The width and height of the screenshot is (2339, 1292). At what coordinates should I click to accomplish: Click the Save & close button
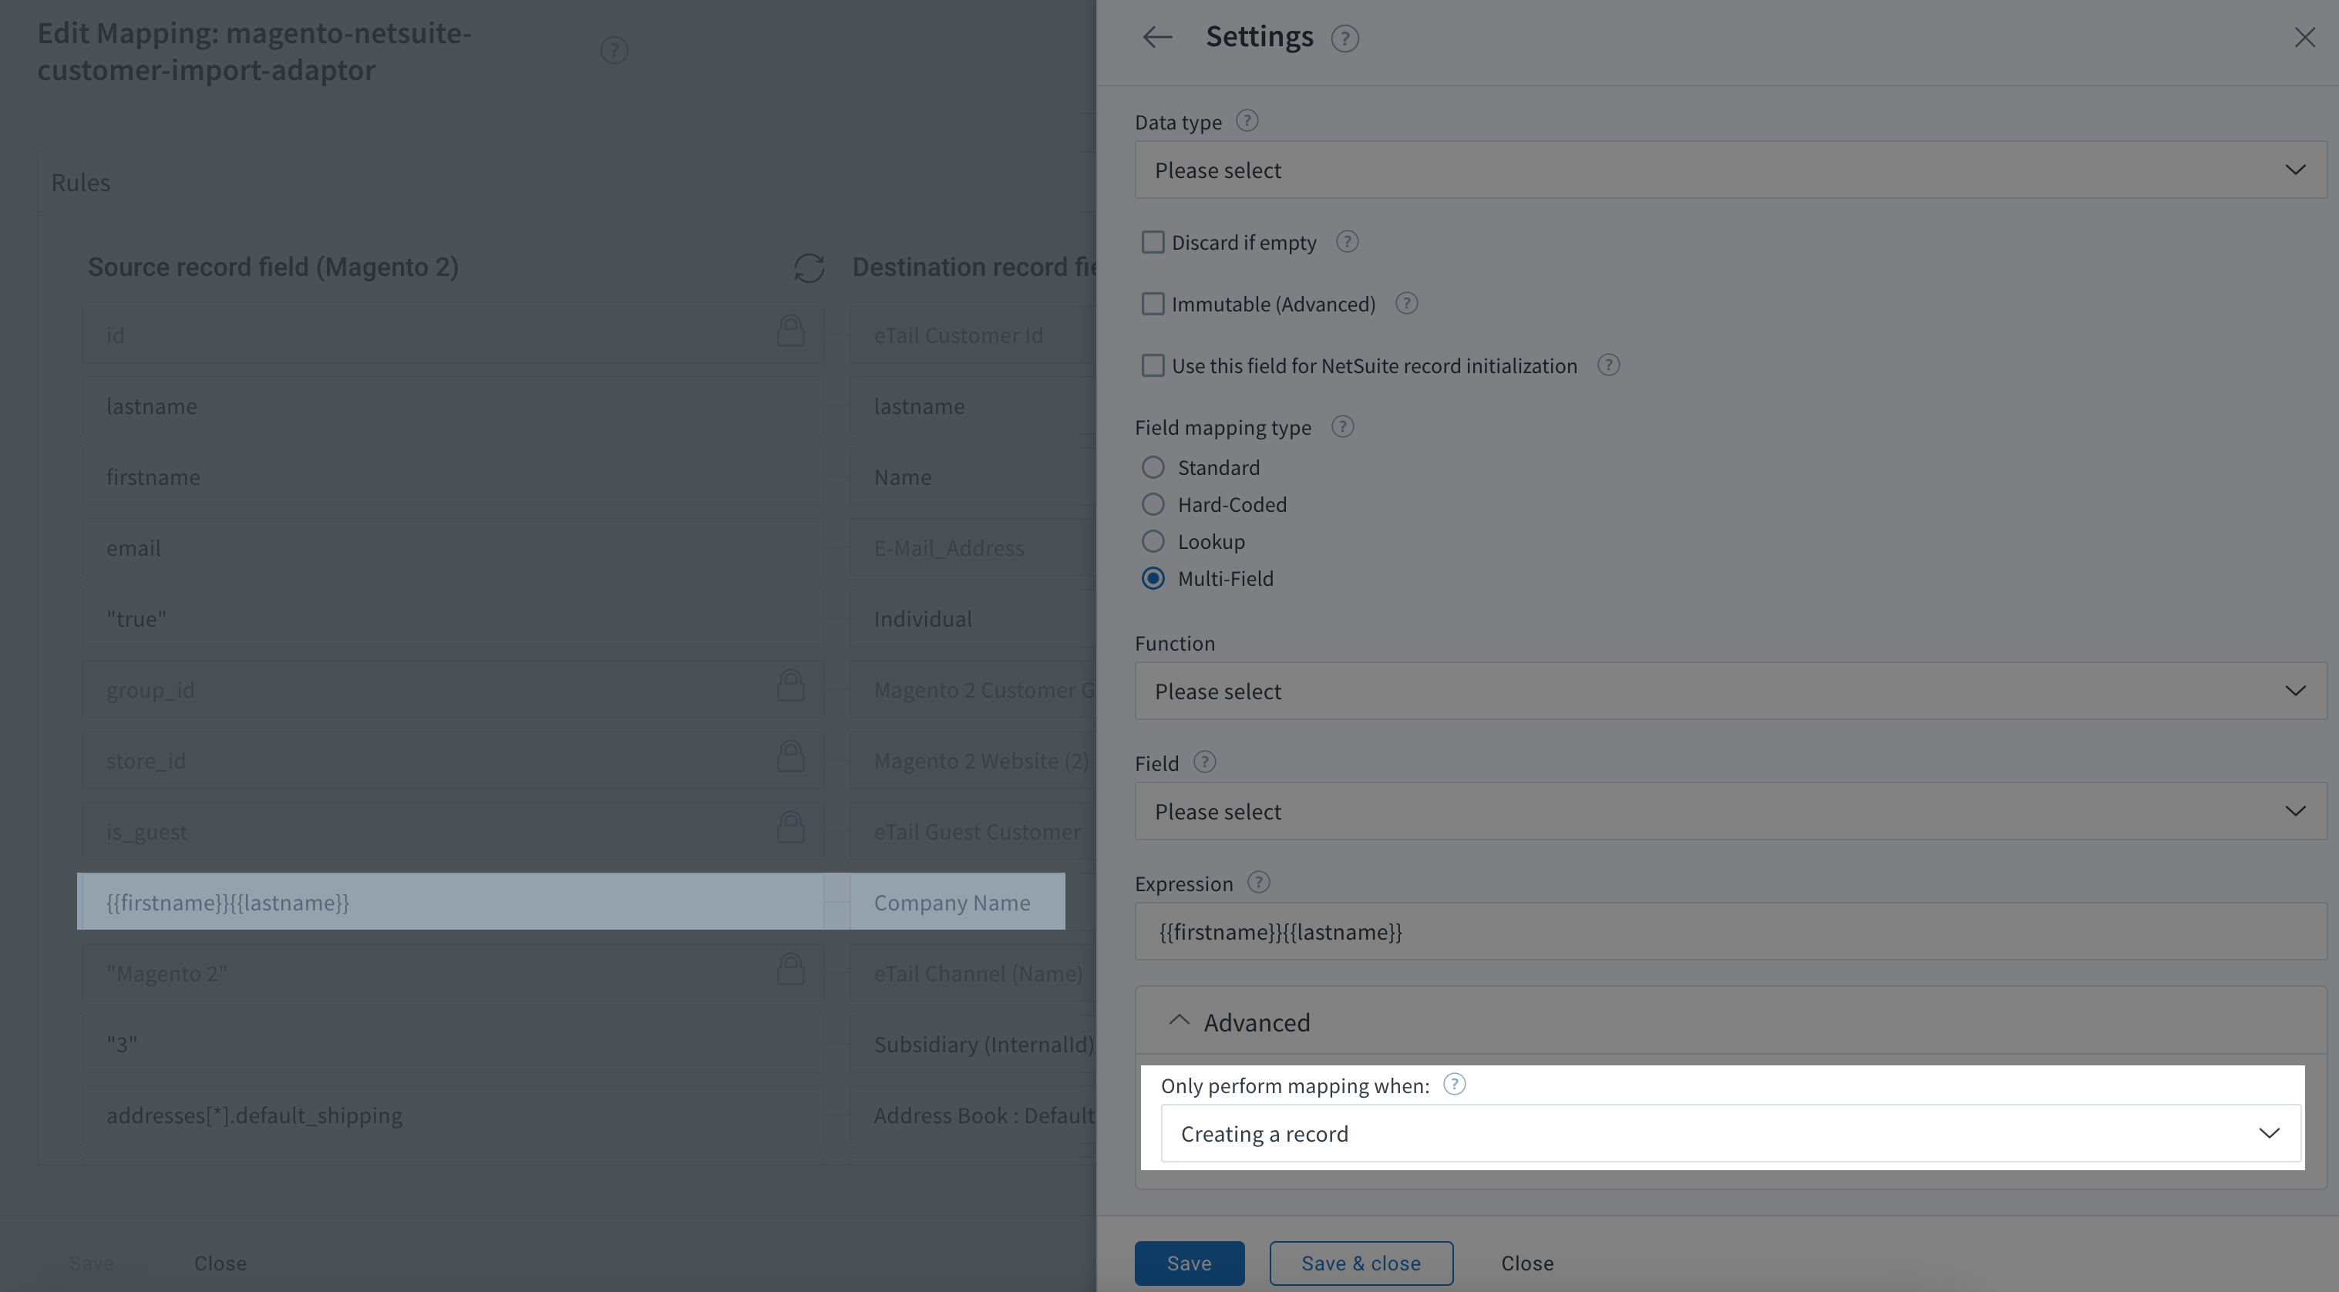[x=1360, y=1263]
